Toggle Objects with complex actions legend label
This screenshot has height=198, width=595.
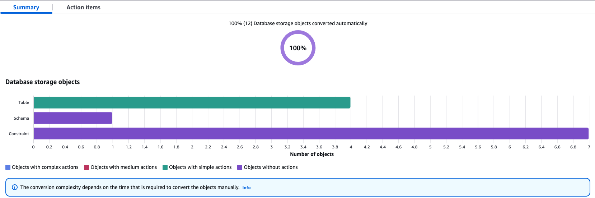[x=45, y=167]
